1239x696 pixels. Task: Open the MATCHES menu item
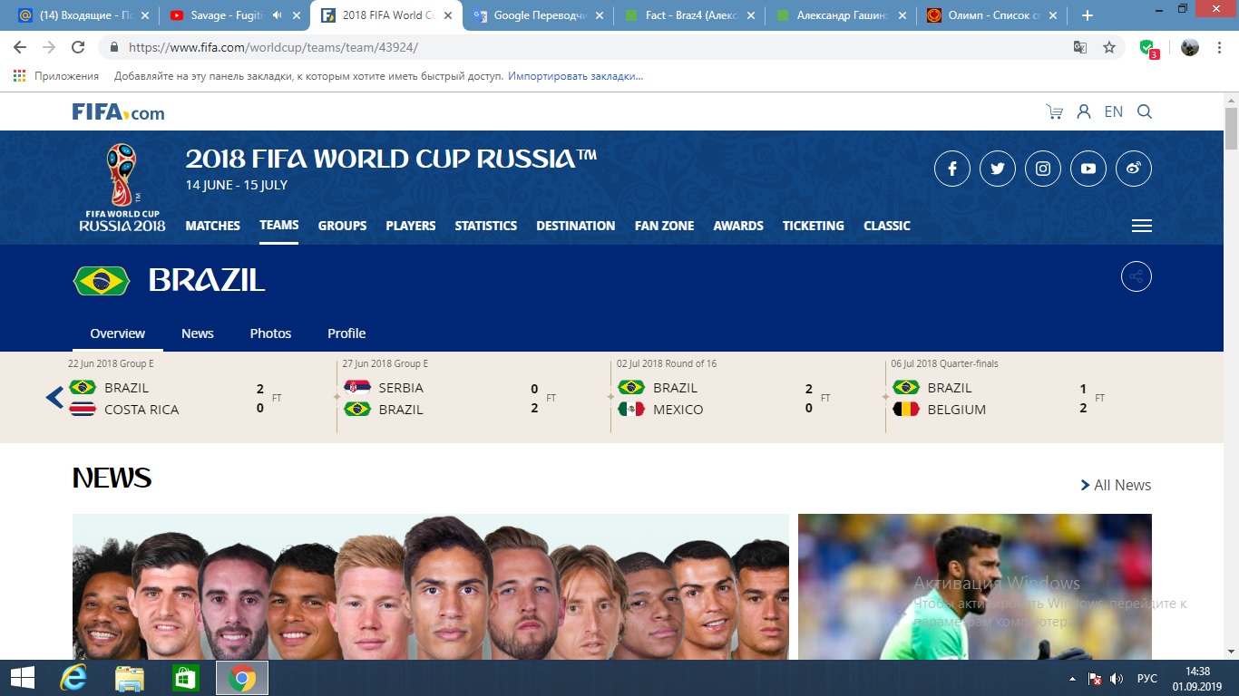pyautogui.click(x=213, y=226)
